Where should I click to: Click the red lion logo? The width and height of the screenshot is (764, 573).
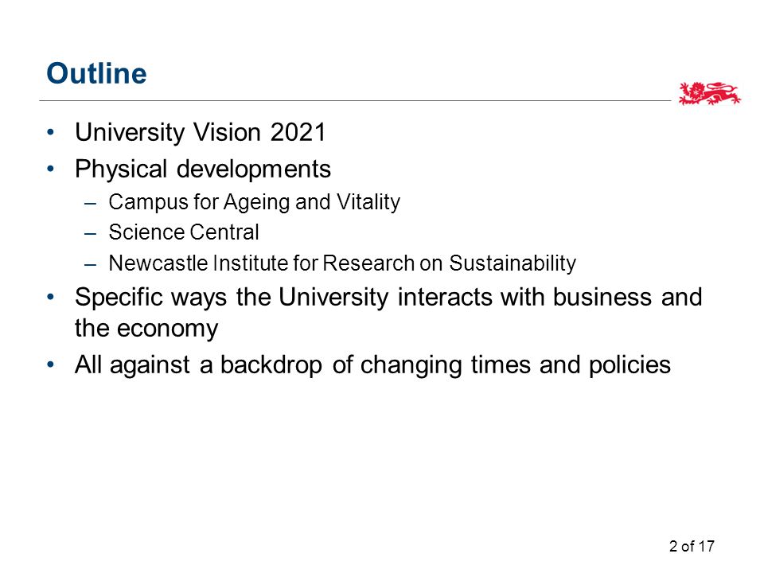pyautogui.click(x=709, y=93)
